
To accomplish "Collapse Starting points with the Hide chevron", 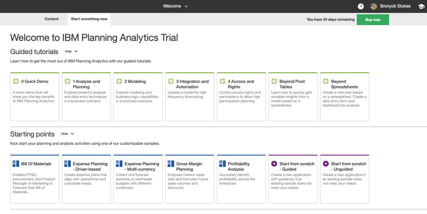I will pyautogui.click(x=68, y=133).
